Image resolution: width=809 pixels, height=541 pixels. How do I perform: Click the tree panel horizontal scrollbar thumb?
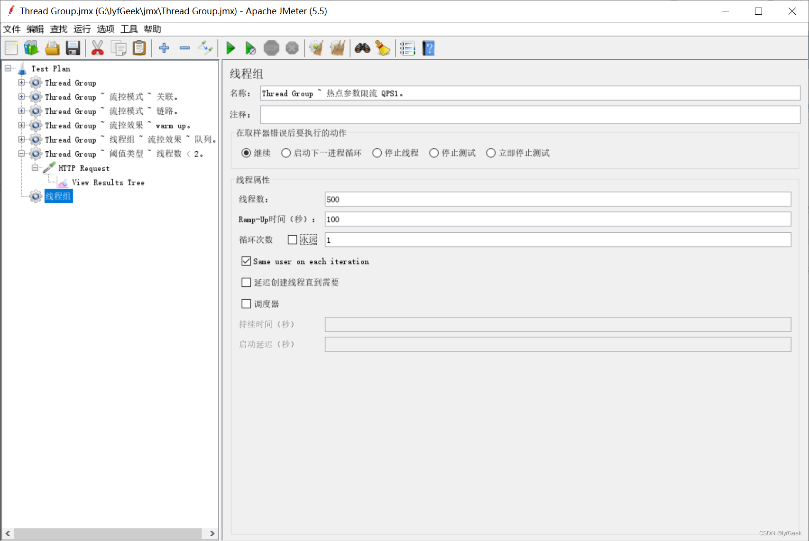pos(108,533)
